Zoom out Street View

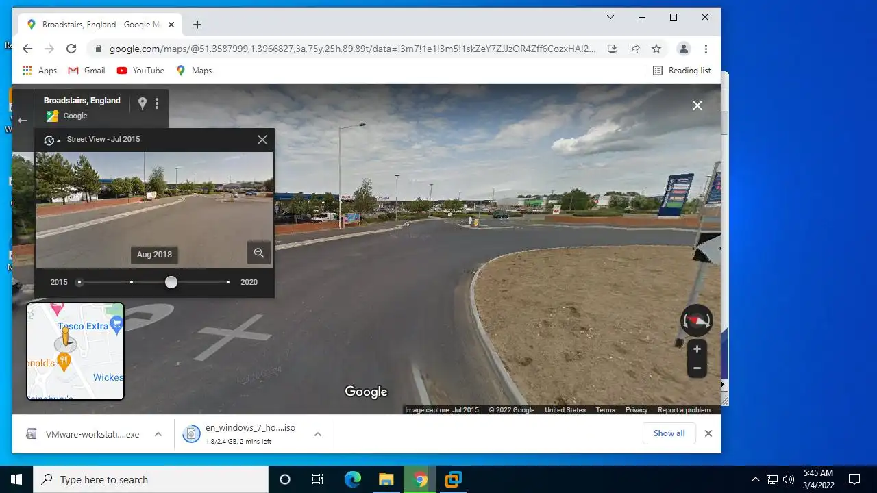(x=697, y=368)
